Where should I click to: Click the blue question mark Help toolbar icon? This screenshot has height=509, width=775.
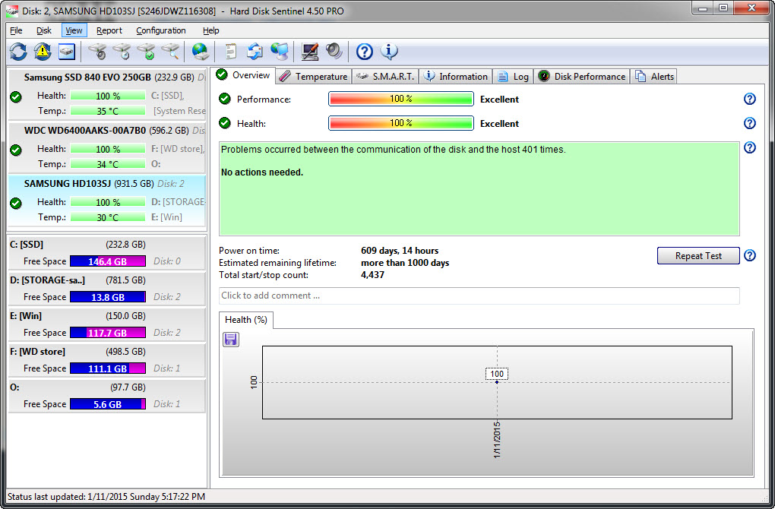tap(364, 52)
